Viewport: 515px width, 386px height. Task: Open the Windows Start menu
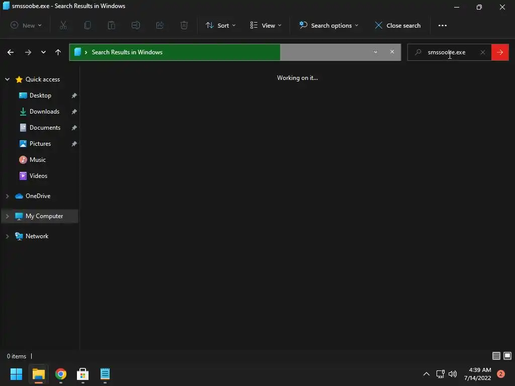click(16, 374)
